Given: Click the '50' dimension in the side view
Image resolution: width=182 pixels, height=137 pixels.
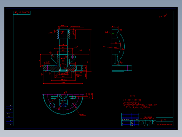Looking at the screenshot, I should click(x=116, y=43).
